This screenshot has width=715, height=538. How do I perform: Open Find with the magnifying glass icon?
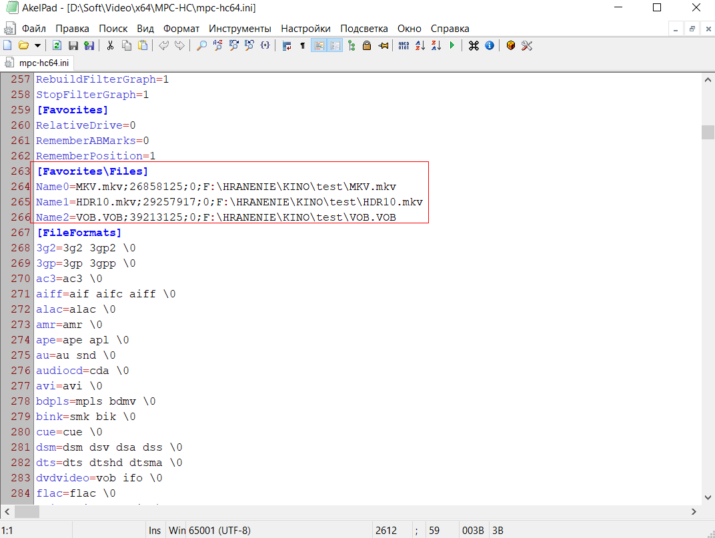(x=201, y=45)
